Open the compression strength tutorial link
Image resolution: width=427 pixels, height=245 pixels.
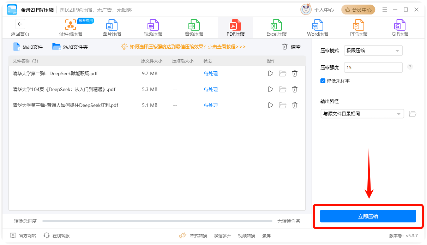click(183, 47)
